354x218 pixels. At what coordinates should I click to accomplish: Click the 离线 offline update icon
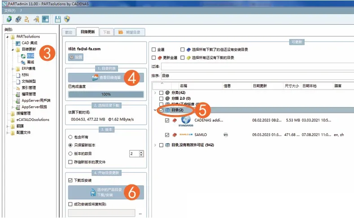(23, 62)
